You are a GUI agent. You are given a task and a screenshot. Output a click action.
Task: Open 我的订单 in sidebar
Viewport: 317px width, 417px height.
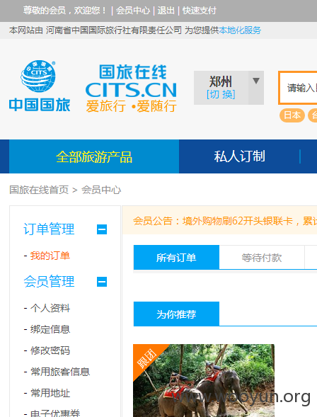pos(50,256)
